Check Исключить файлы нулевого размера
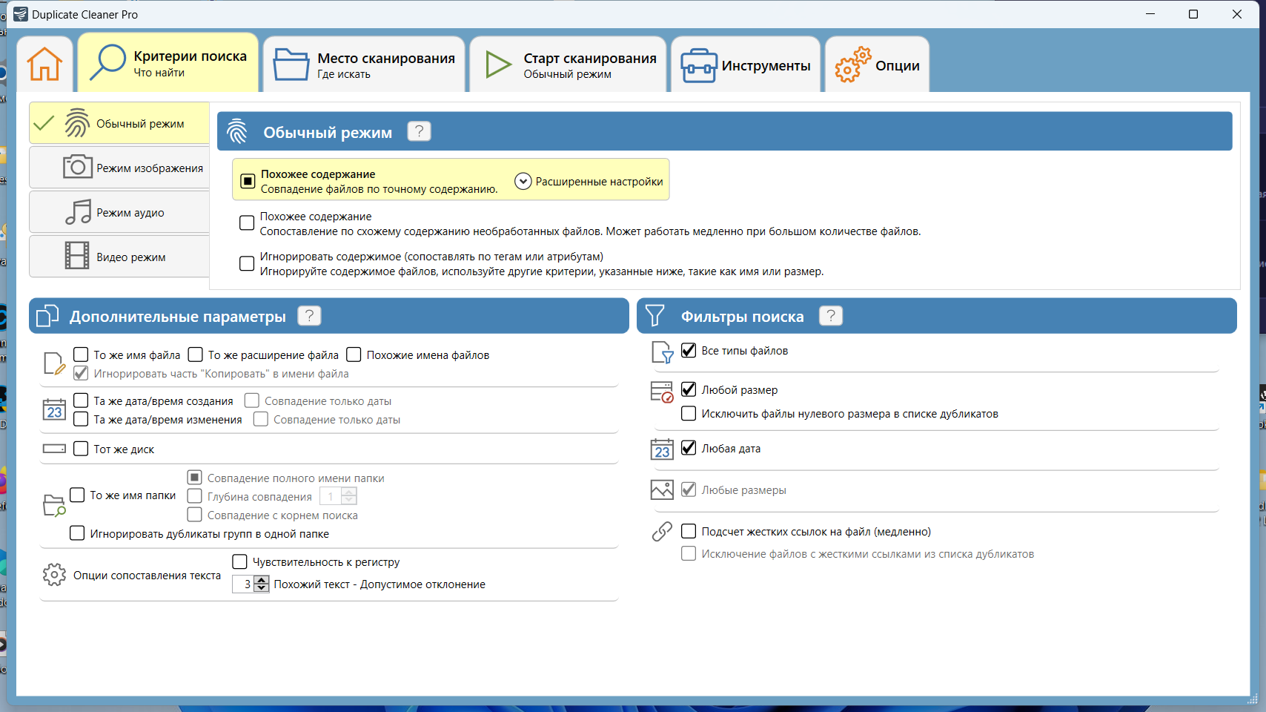Image resolution: width=1266 pixels, height=712 pixels. coord(689,413)
